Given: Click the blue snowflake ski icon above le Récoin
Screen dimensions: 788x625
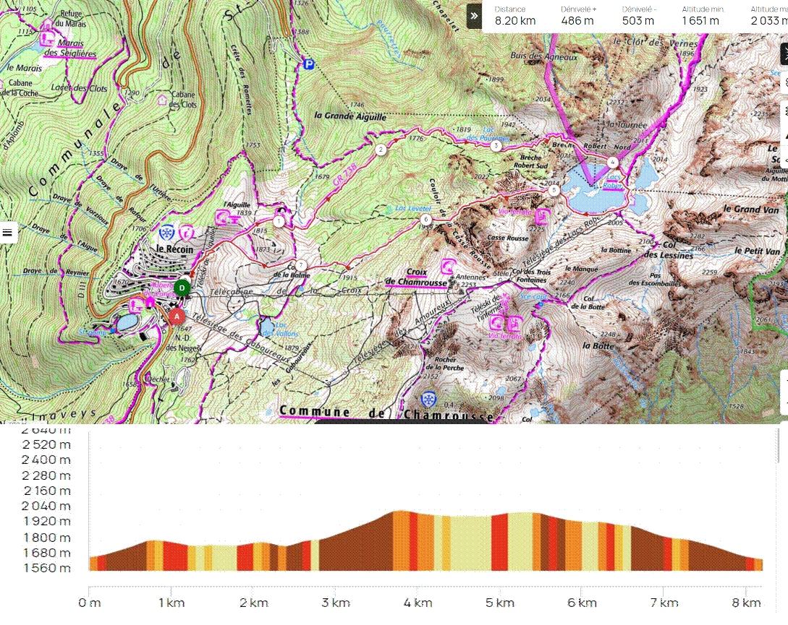Looking at the screenshot, I should point(166,233).
